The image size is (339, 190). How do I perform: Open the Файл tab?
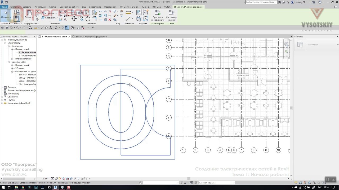[4, 7]
